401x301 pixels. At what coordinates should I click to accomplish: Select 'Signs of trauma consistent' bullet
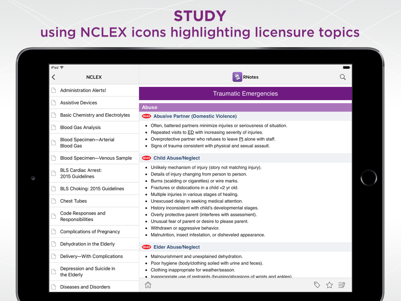210,146
